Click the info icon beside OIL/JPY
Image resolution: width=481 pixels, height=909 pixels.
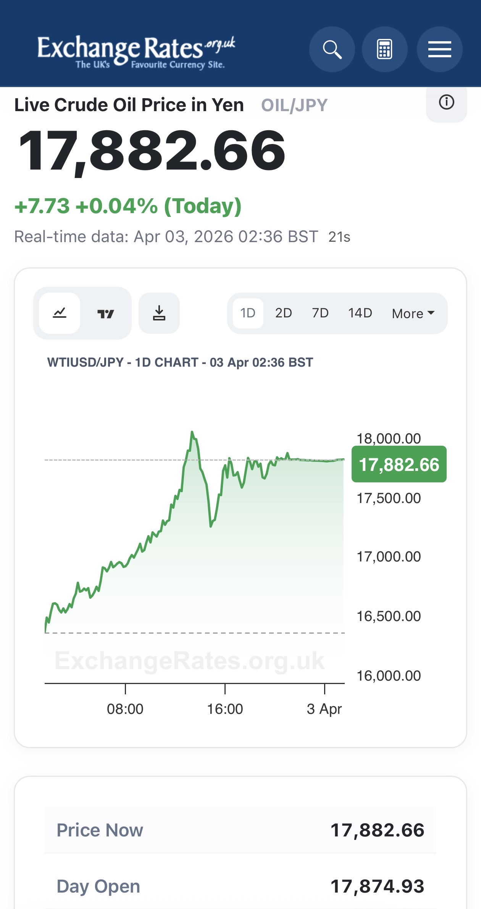pos(446,102)
